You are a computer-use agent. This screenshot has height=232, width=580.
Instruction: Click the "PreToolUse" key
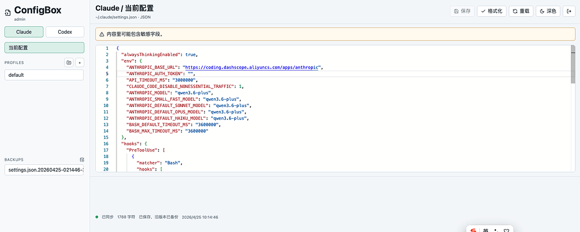tap(142, 150)
